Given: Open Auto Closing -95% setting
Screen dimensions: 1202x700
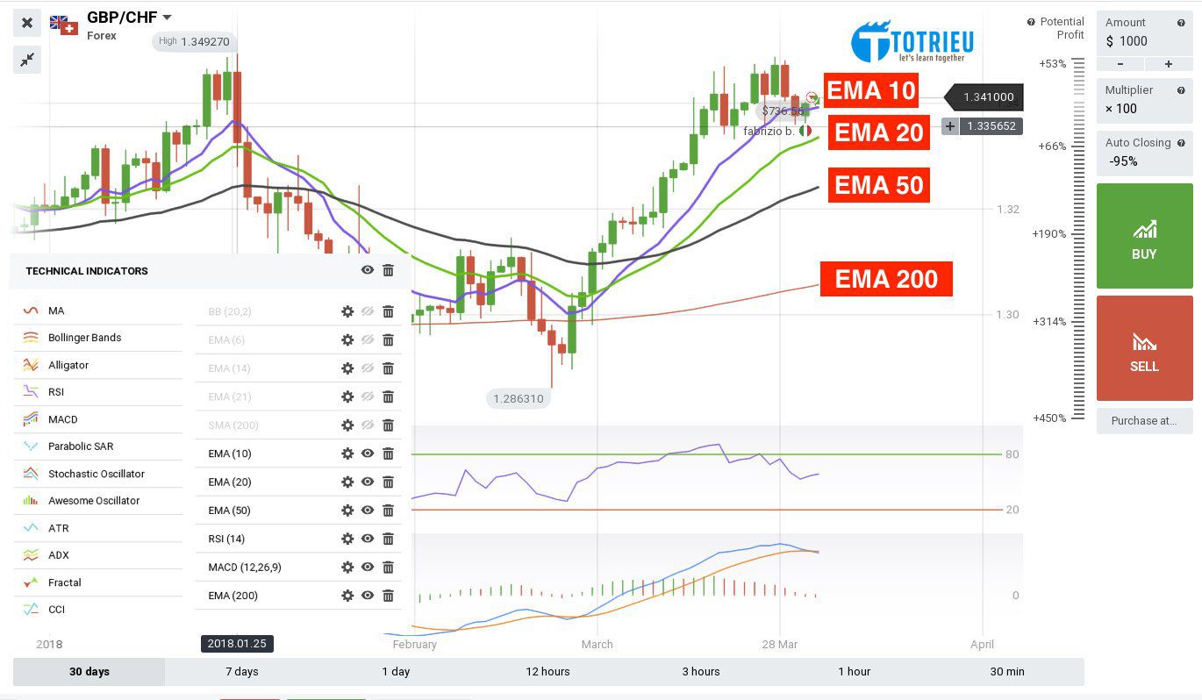Looking at the screenshot, I should coord(1144,153).
